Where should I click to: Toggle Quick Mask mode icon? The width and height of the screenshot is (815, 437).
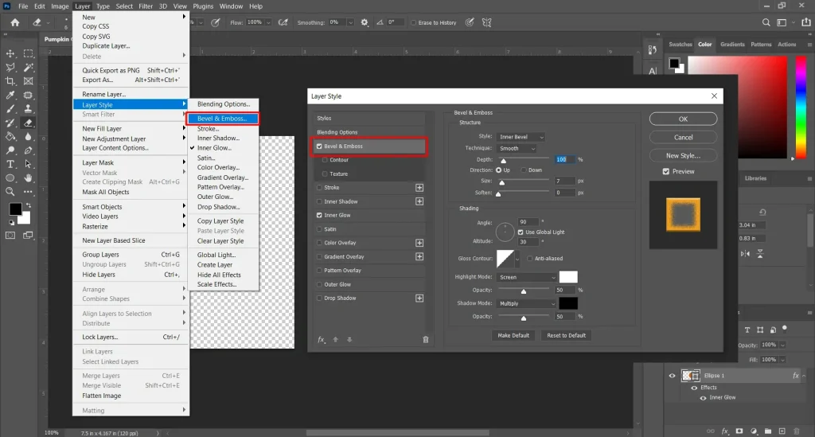click(x=10, y=236)
